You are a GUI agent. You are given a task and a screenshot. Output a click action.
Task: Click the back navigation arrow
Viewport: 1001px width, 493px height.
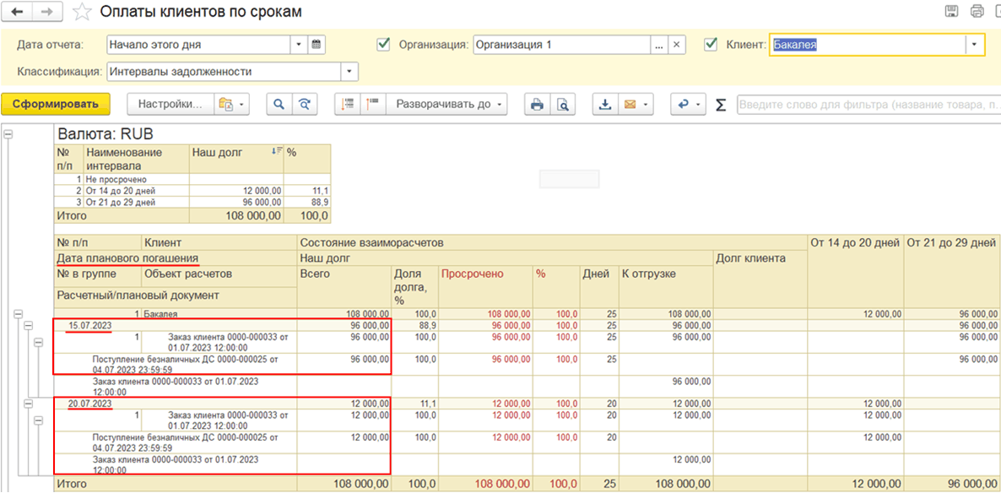click(19, 12)
